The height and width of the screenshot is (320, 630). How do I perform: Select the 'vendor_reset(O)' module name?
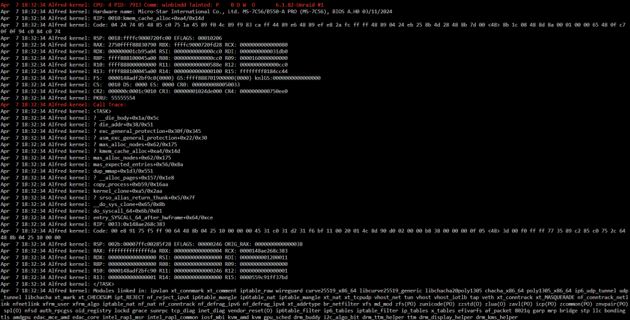[x=250, y=311]
